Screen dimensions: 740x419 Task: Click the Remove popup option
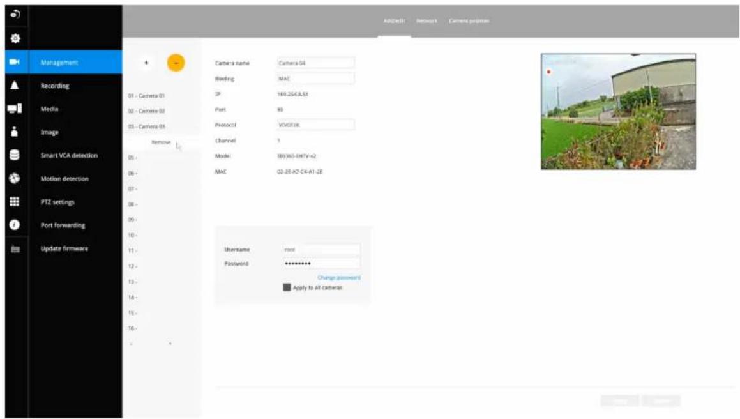click(161, 142)
